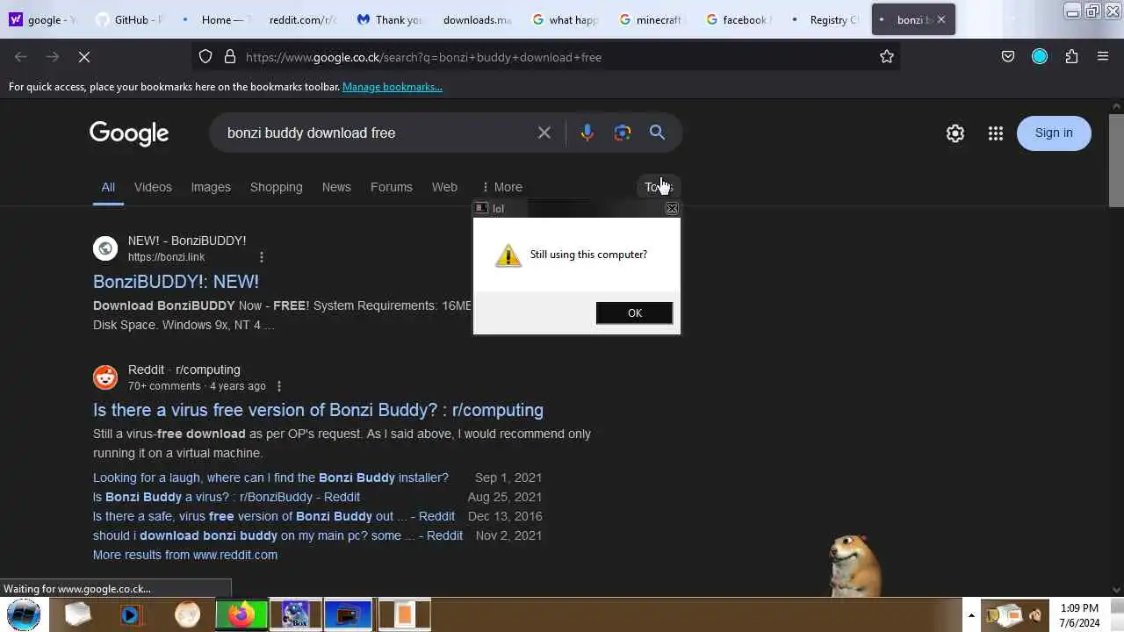Open the extensions puzzle icon

tap(1071, 57)
